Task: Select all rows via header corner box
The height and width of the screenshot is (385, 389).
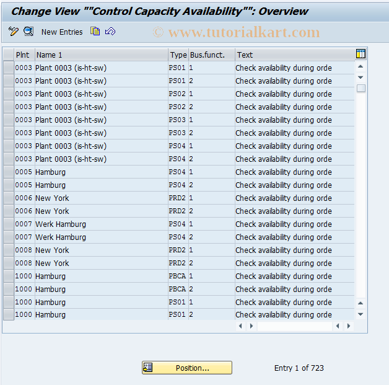Action: 9,55
